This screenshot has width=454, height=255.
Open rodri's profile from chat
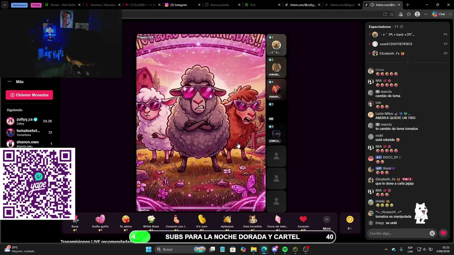tap(379, 135)
